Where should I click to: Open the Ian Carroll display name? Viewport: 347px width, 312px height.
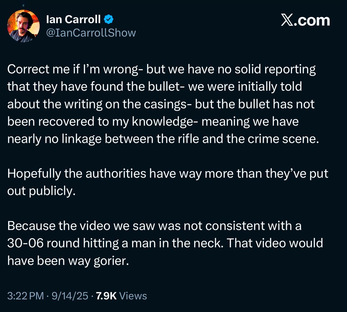73,20
